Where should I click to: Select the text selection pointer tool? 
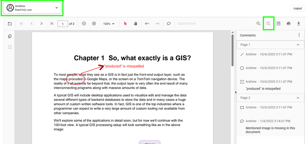click(125, 24)
